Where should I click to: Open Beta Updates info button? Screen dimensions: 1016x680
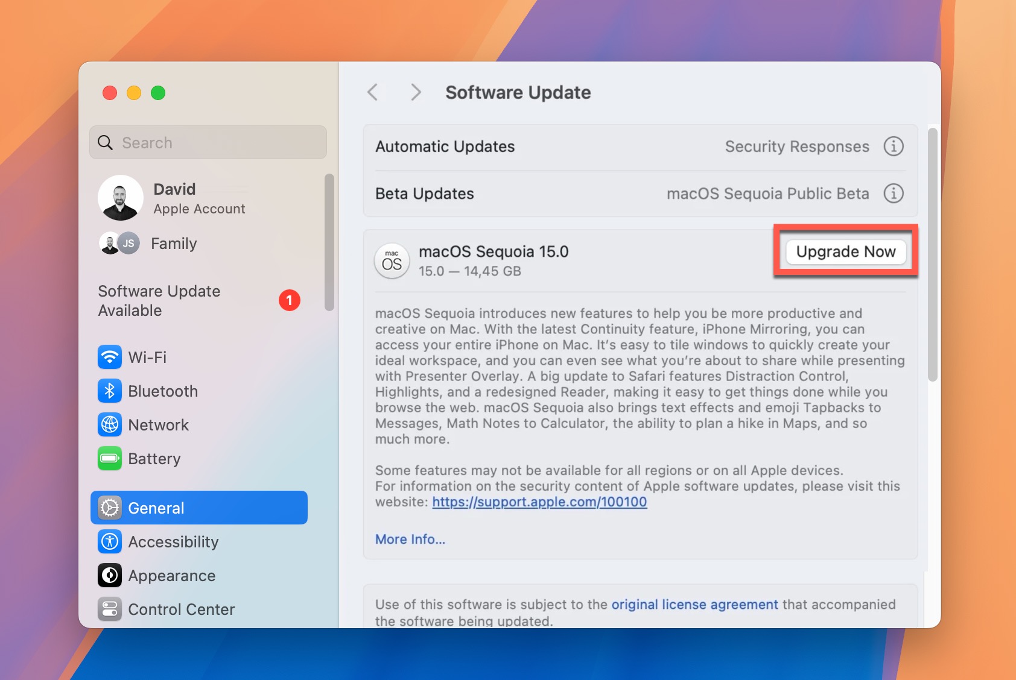tap(894, 193)
